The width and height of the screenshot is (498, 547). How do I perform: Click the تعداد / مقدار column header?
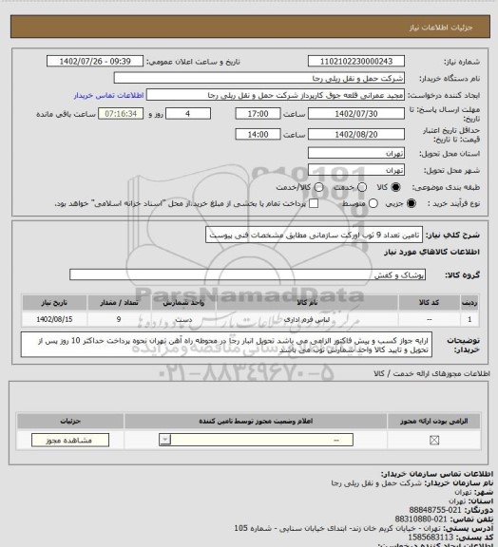119,303
